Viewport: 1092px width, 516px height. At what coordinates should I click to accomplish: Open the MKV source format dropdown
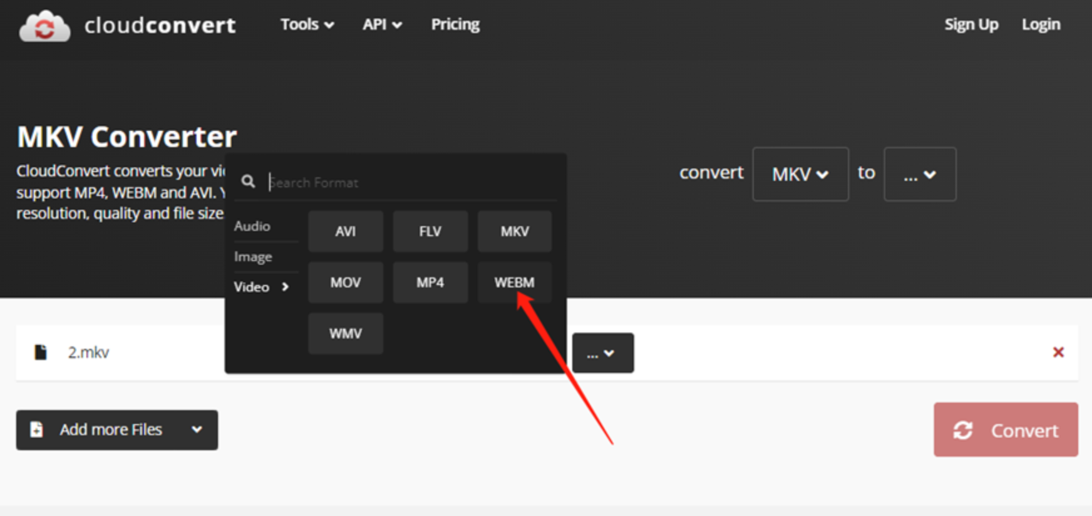[800, 174]
